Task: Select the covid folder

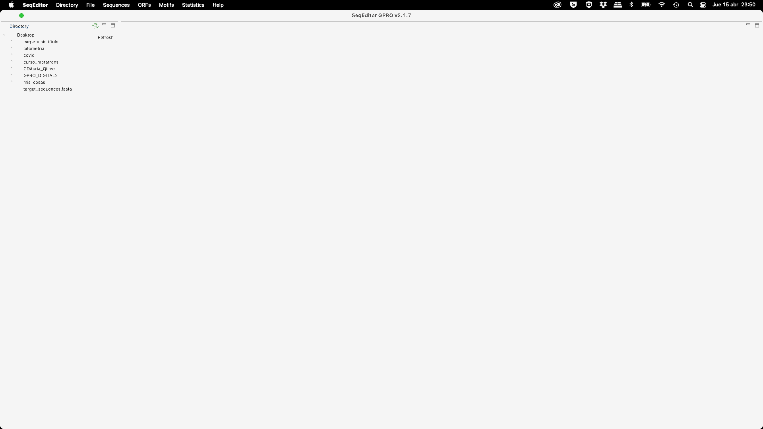Action: tap(28, 55)
